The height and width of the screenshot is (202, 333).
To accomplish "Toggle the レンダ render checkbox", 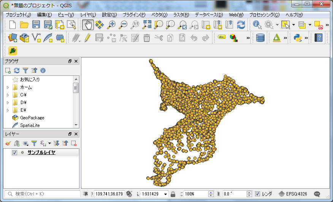I will pyautogui.click(x=257, y=194).
